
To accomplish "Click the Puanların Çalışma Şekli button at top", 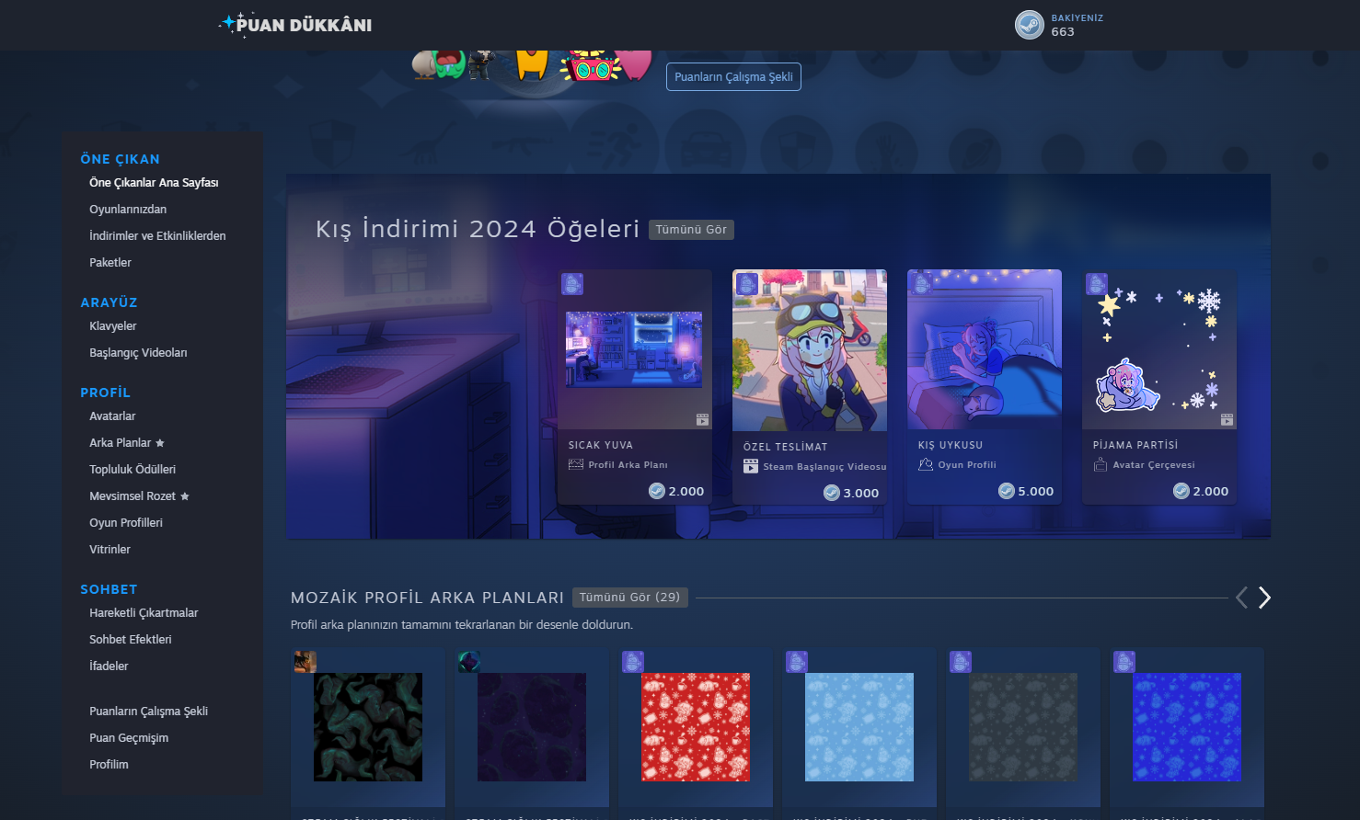I will tap(733, 76).
